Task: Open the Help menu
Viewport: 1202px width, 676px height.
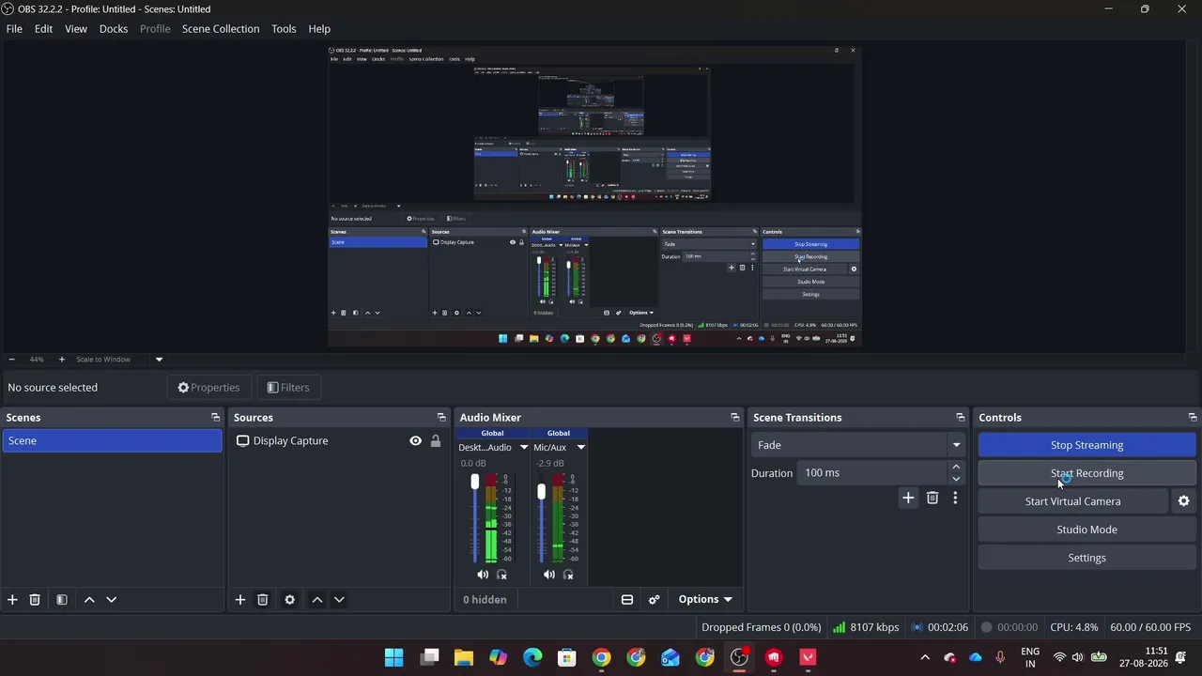Action: click(x=319, y=29)
